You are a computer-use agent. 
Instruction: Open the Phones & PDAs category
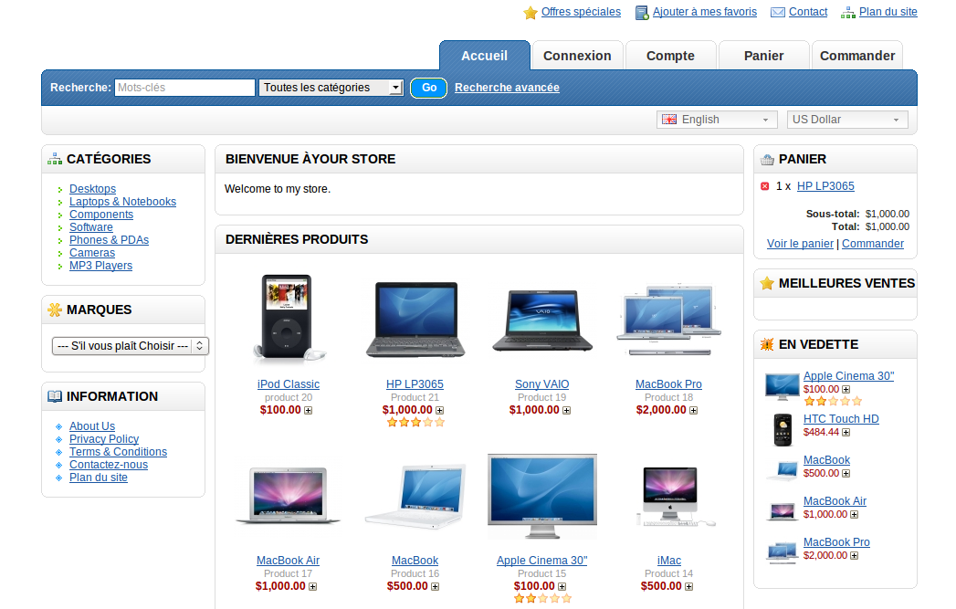[110, 240]
